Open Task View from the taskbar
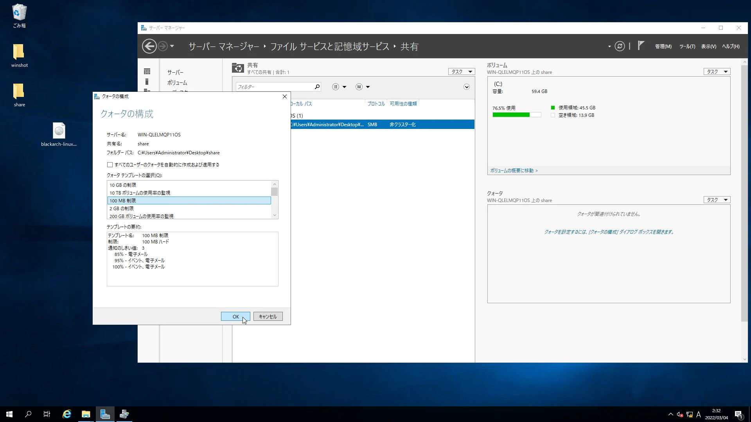 47,414
